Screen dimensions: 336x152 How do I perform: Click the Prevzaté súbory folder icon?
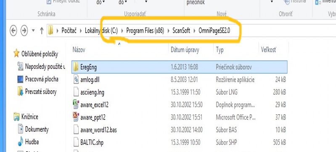tap(20, 91)
